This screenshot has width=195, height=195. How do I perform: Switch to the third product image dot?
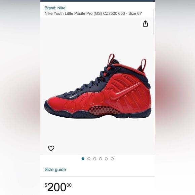coord(94,159)
